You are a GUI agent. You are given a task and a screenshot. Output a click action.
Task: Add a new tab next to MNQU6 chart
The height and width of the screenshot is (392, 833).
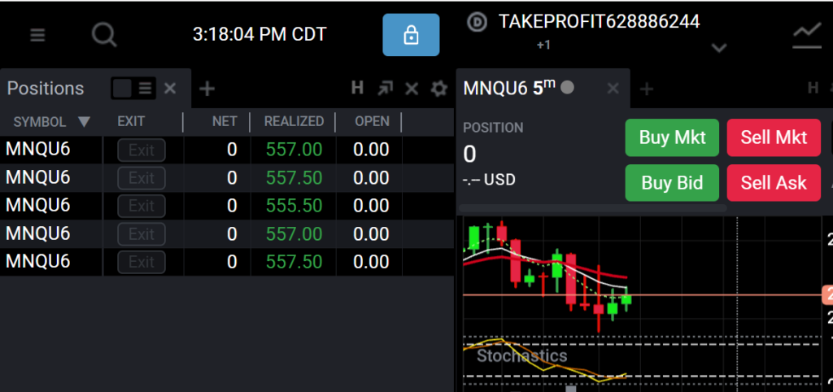pyautogui.click(x=646, y=89)
